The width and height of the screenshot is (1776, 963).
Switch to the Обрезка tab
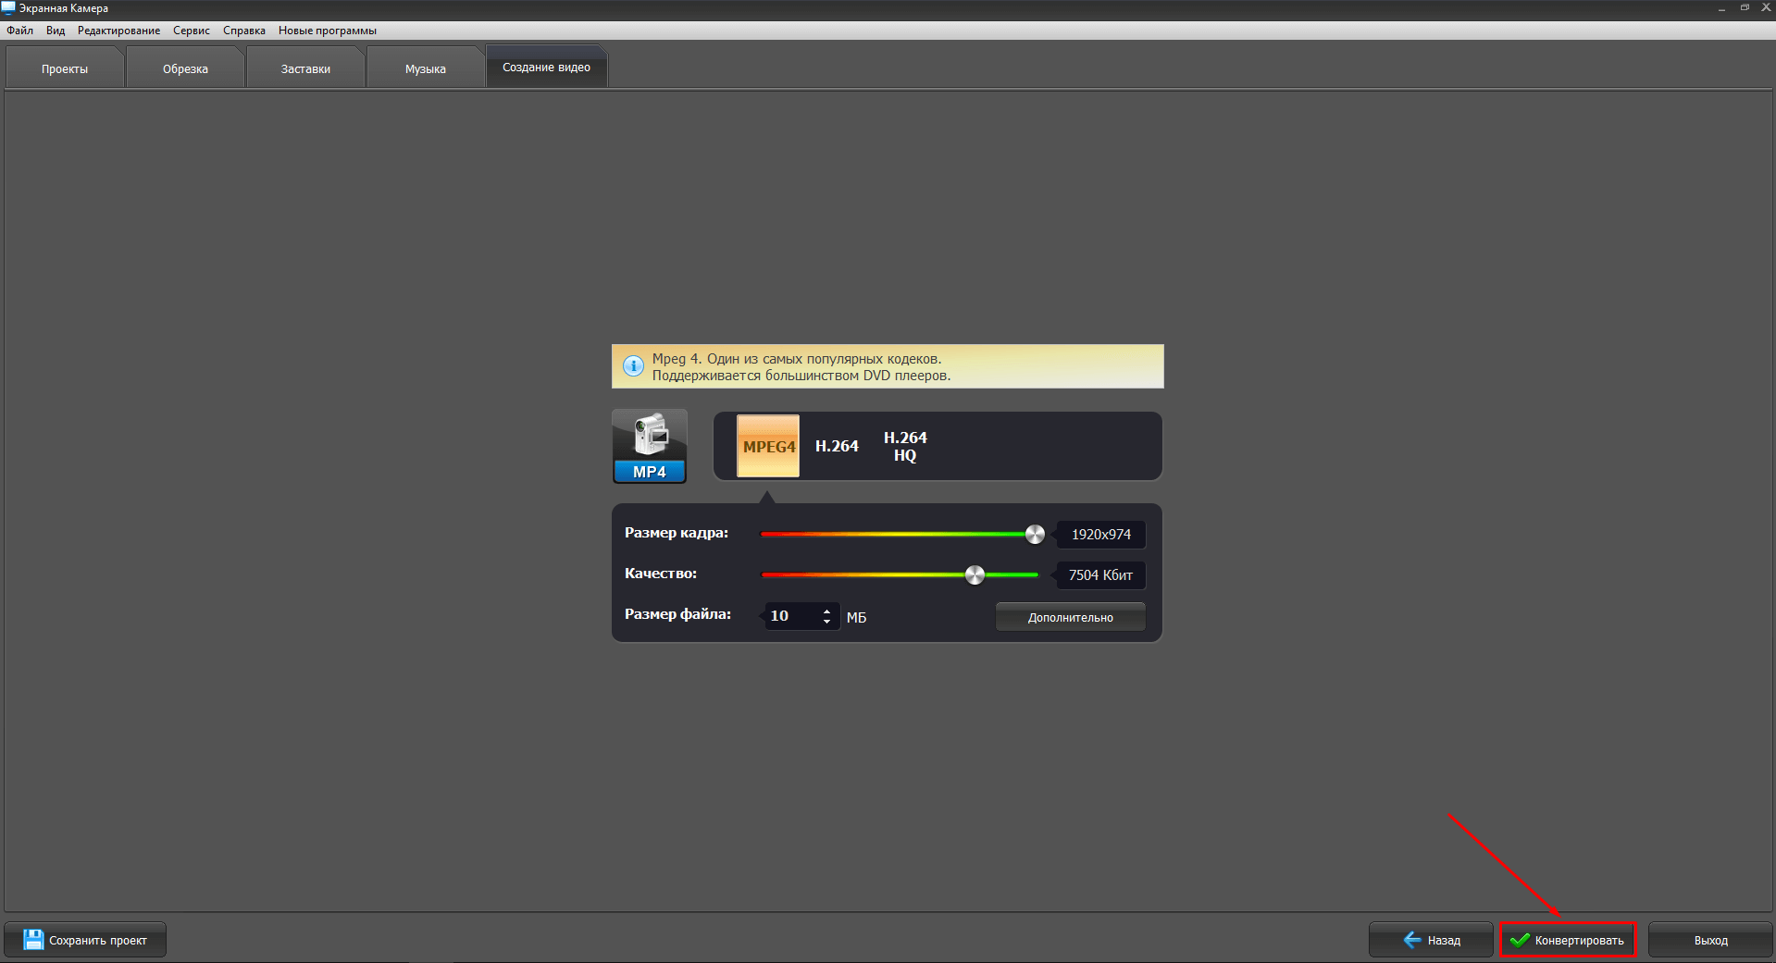coord(185,68)
